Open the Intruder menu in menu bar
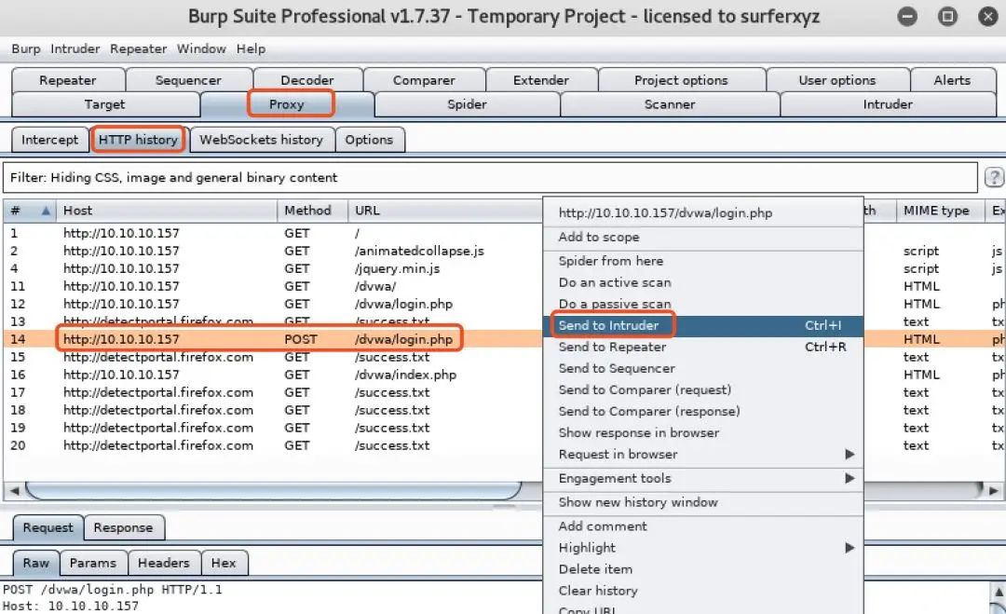Screen dimensions: 1006x614 [x=75, y=48]
